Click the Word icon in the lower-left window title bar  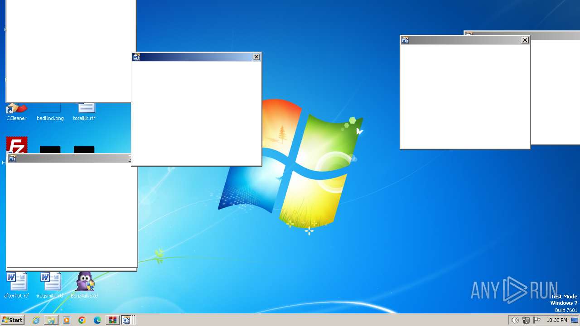pyautogui.click(x=12, y=158)
